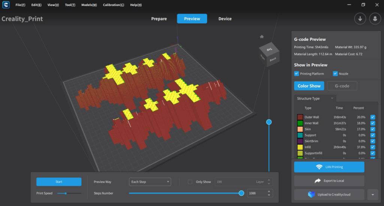Click the Material Length 112.64 m text
384x206 pixels.
tap(313, 54)
